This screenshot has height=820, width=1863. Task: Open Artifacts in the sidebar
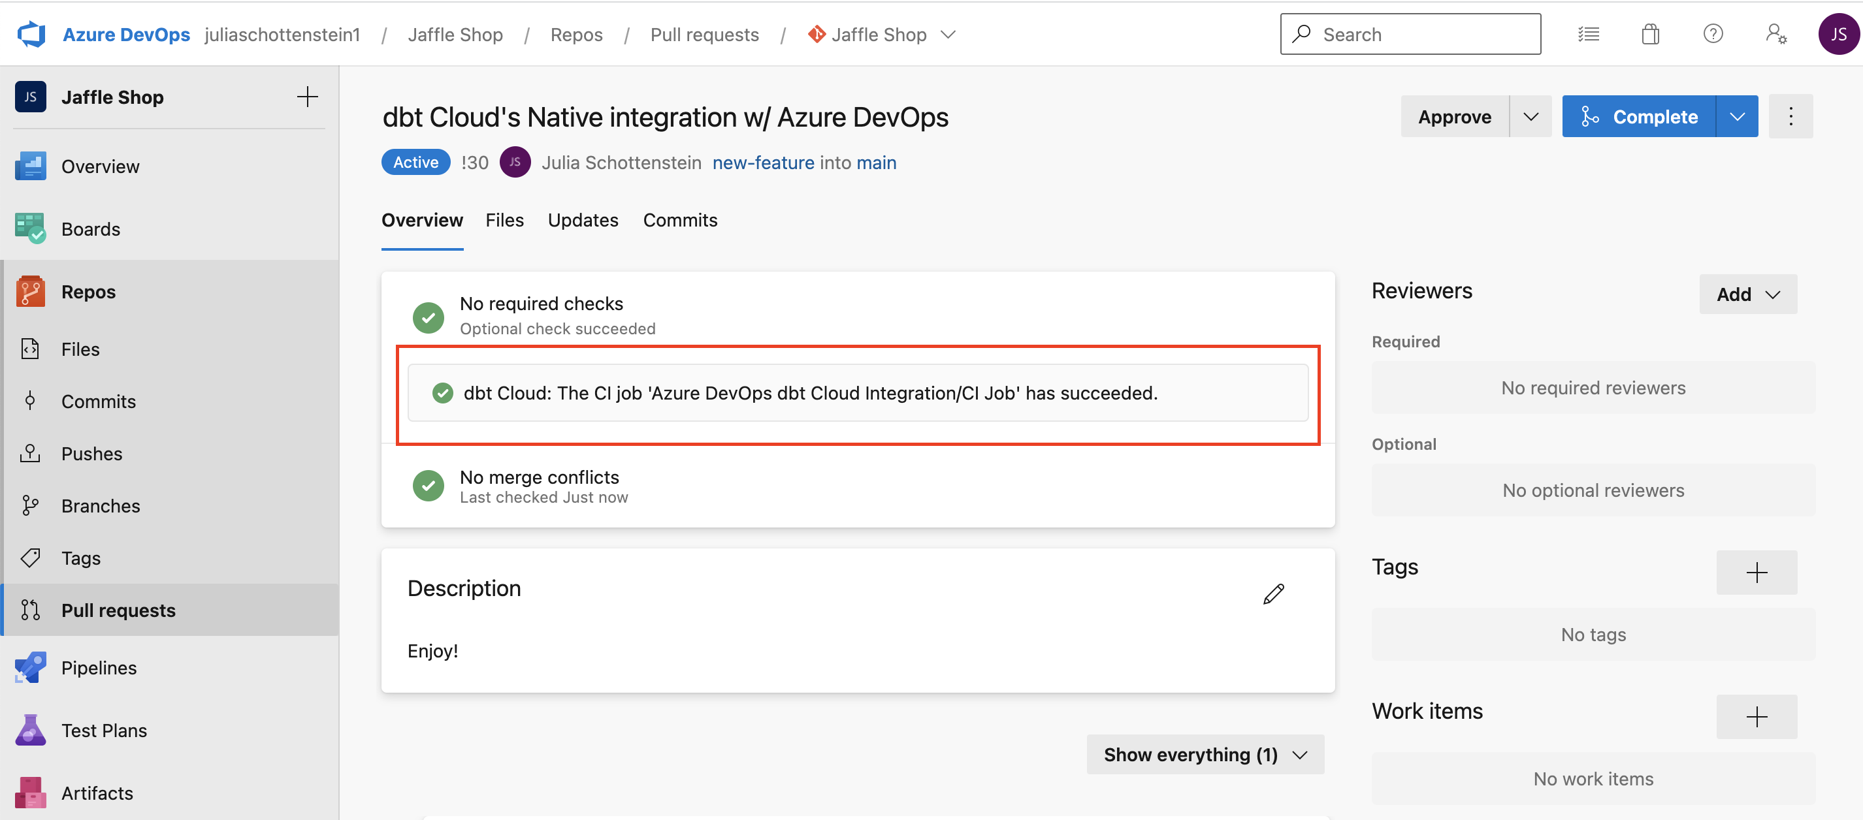169,793
